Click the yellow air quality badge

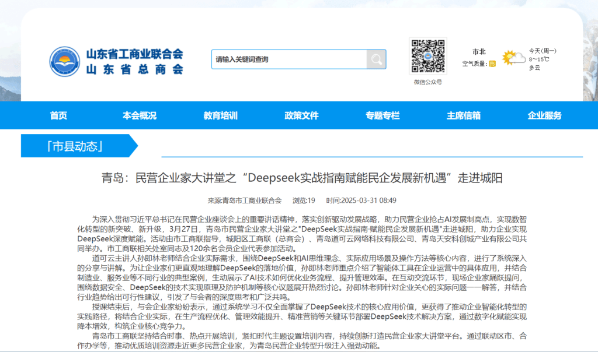coord(492,64)
